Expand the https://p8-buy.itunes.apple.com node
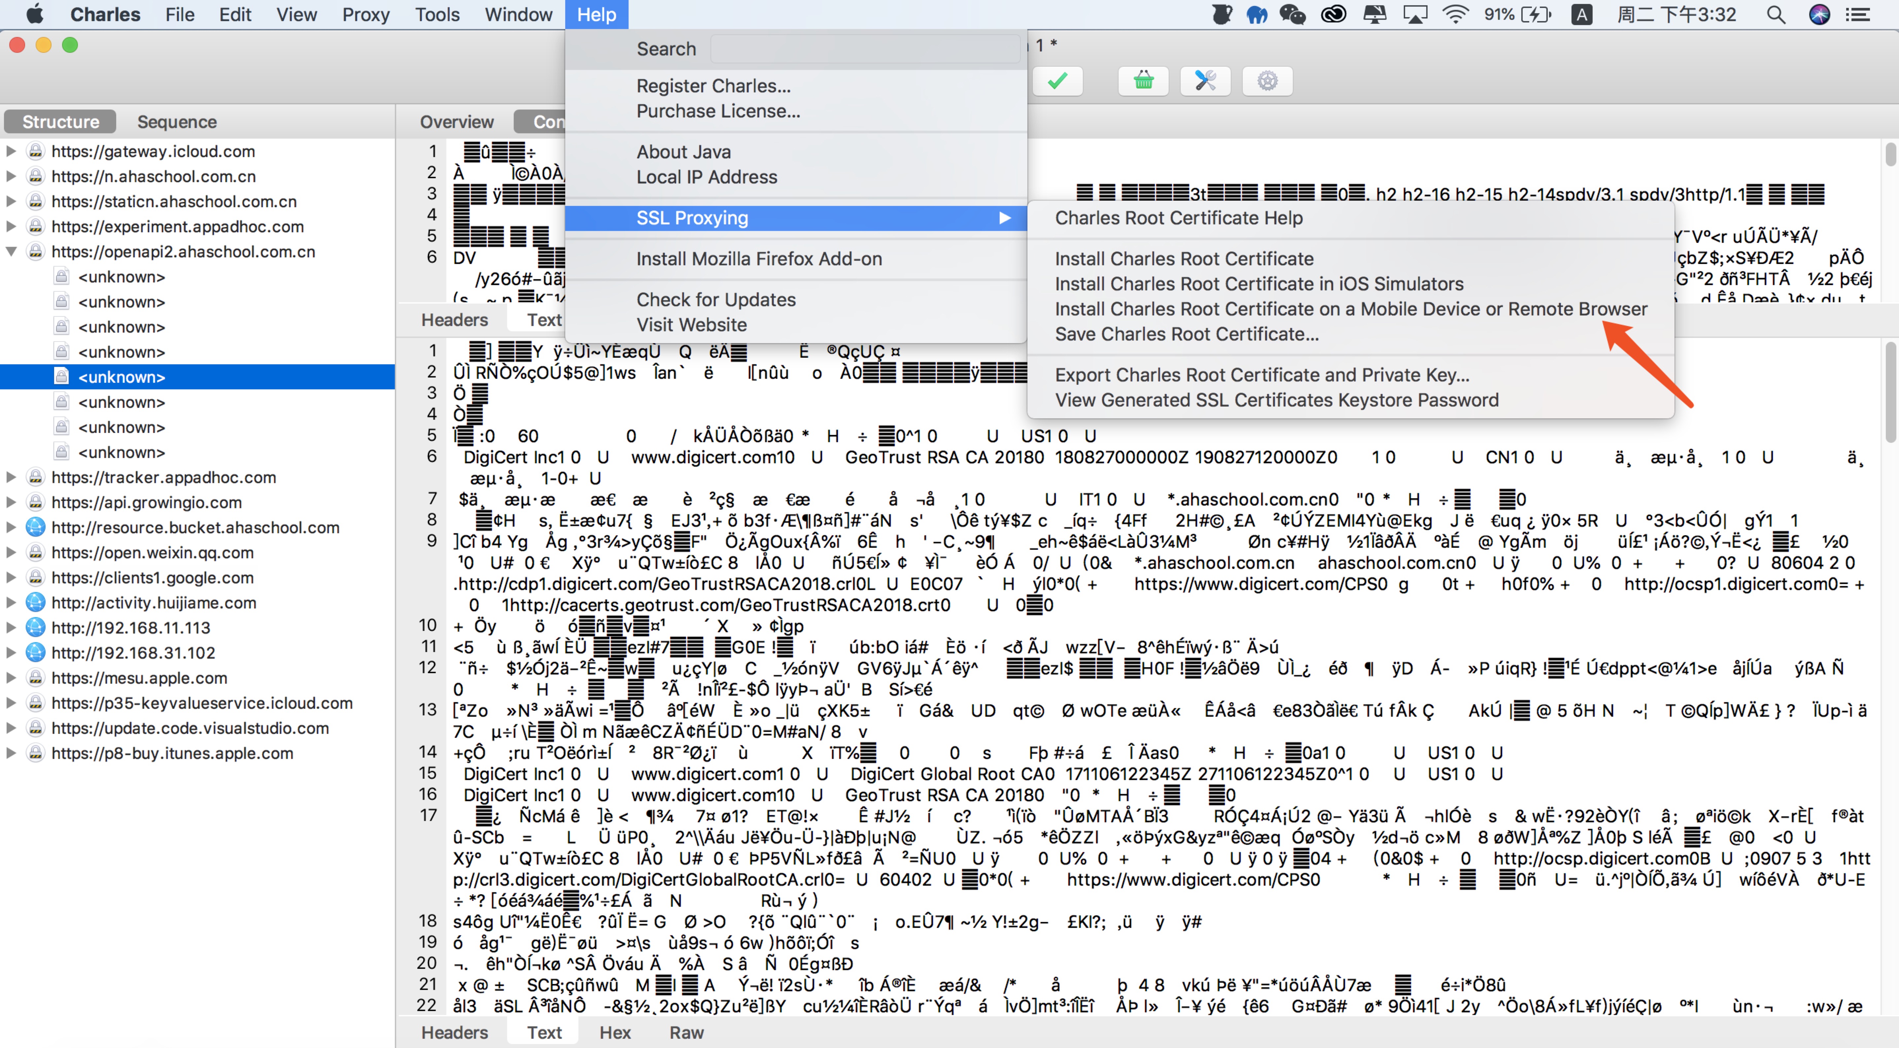This screenshot has height=1048, width=1899. pos(11,753)
